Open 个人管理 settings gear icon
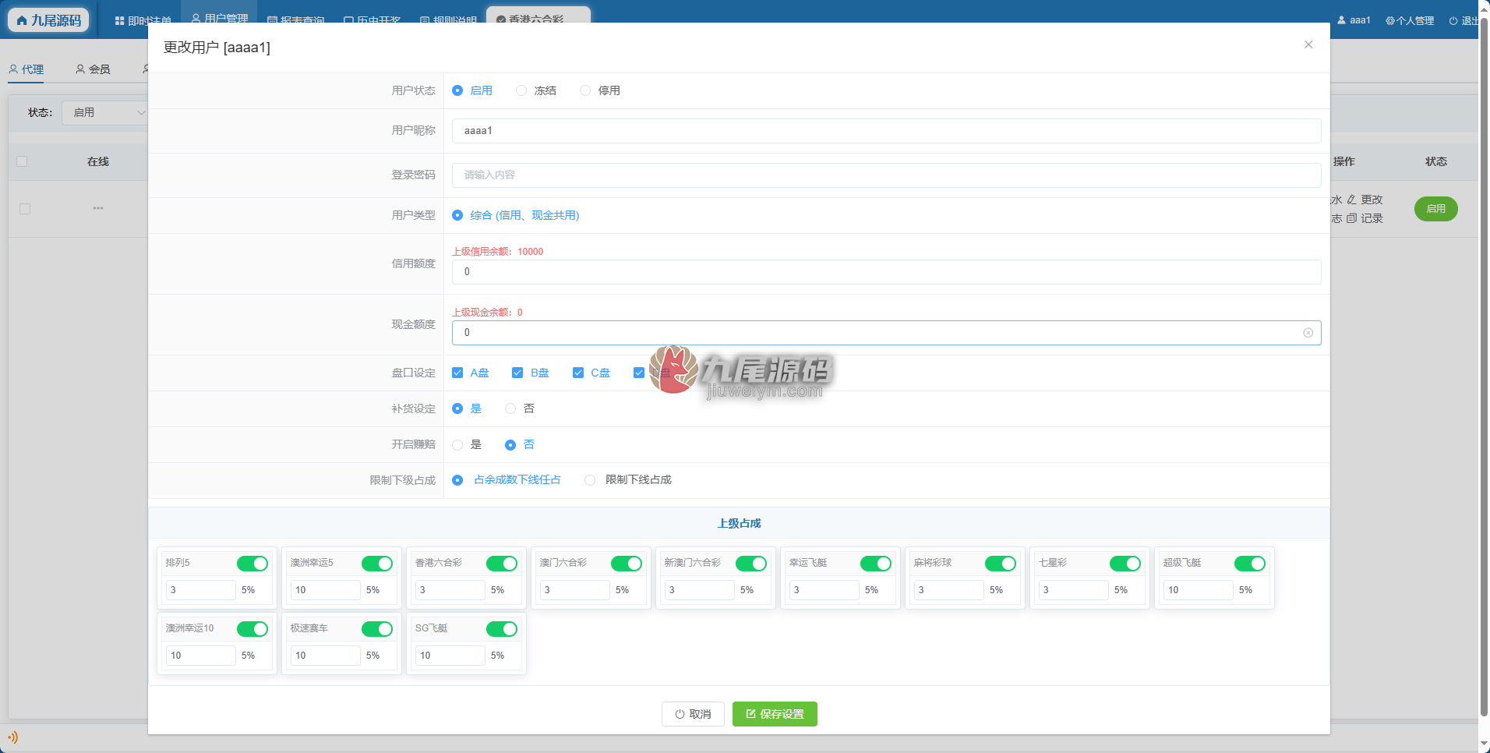 pos(1390,20)
